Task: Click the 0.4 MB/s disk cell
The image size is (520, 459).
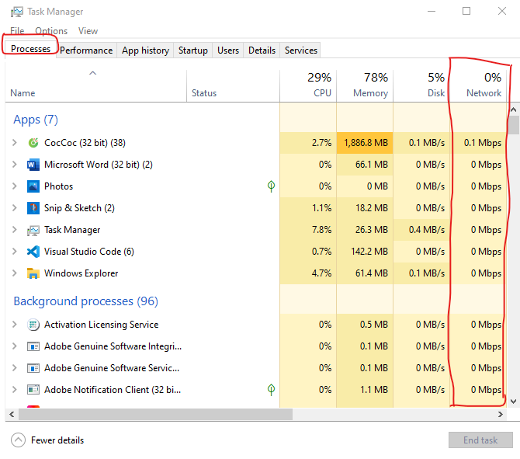Action: click(421, 230)
